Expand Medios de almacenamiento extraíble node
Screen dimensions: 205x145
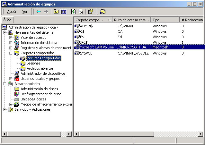pos(11,104)
